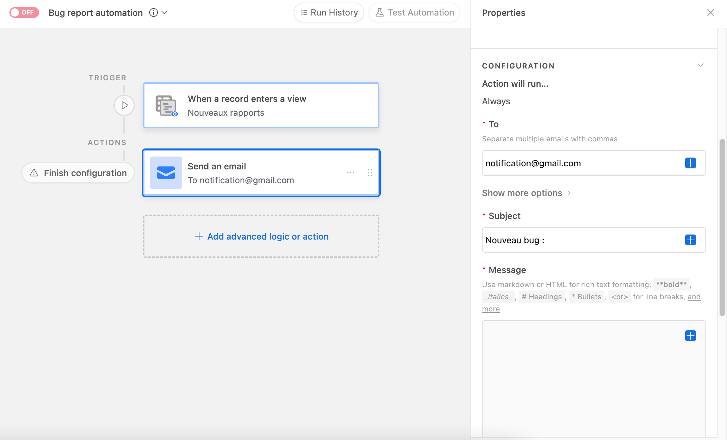Open the three-dots menu on Send an email

(350, 173)
